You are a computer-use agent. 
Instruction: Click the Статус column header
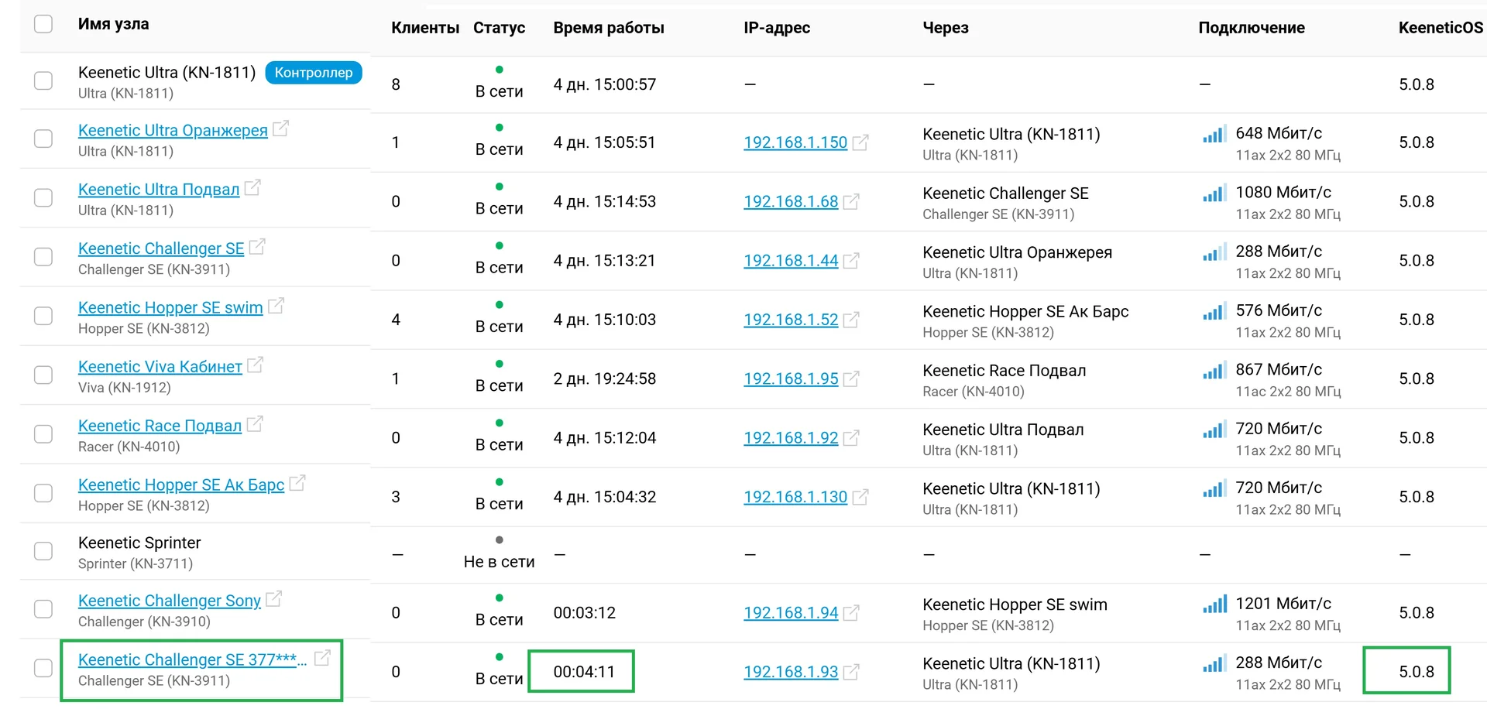[x=500, y=28]
